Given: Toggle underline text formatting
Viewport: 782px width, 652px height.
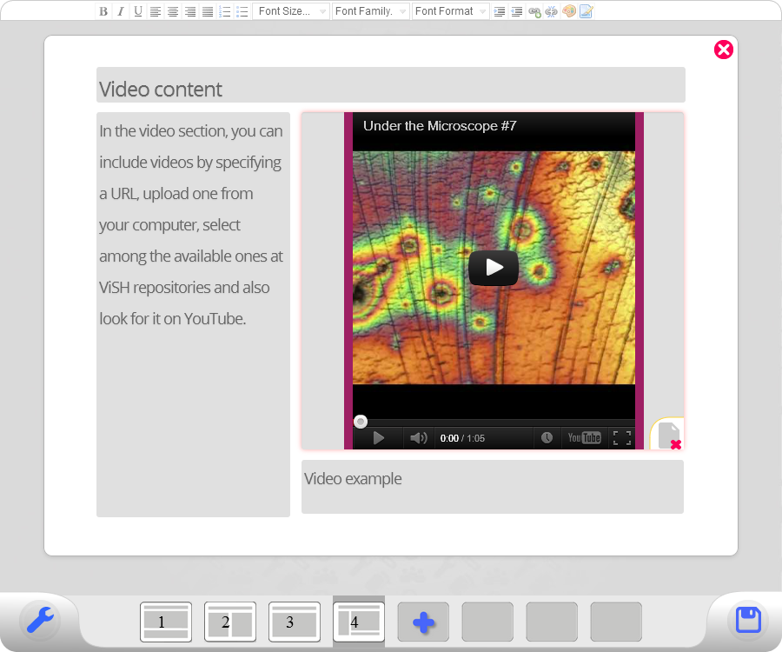Looking at the screenshot, I should coord(137,11).
